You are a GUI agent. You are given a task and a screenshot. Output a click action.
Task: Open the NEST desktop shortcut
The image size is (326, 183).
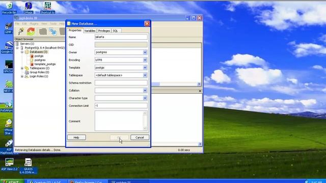click(8, 86)
